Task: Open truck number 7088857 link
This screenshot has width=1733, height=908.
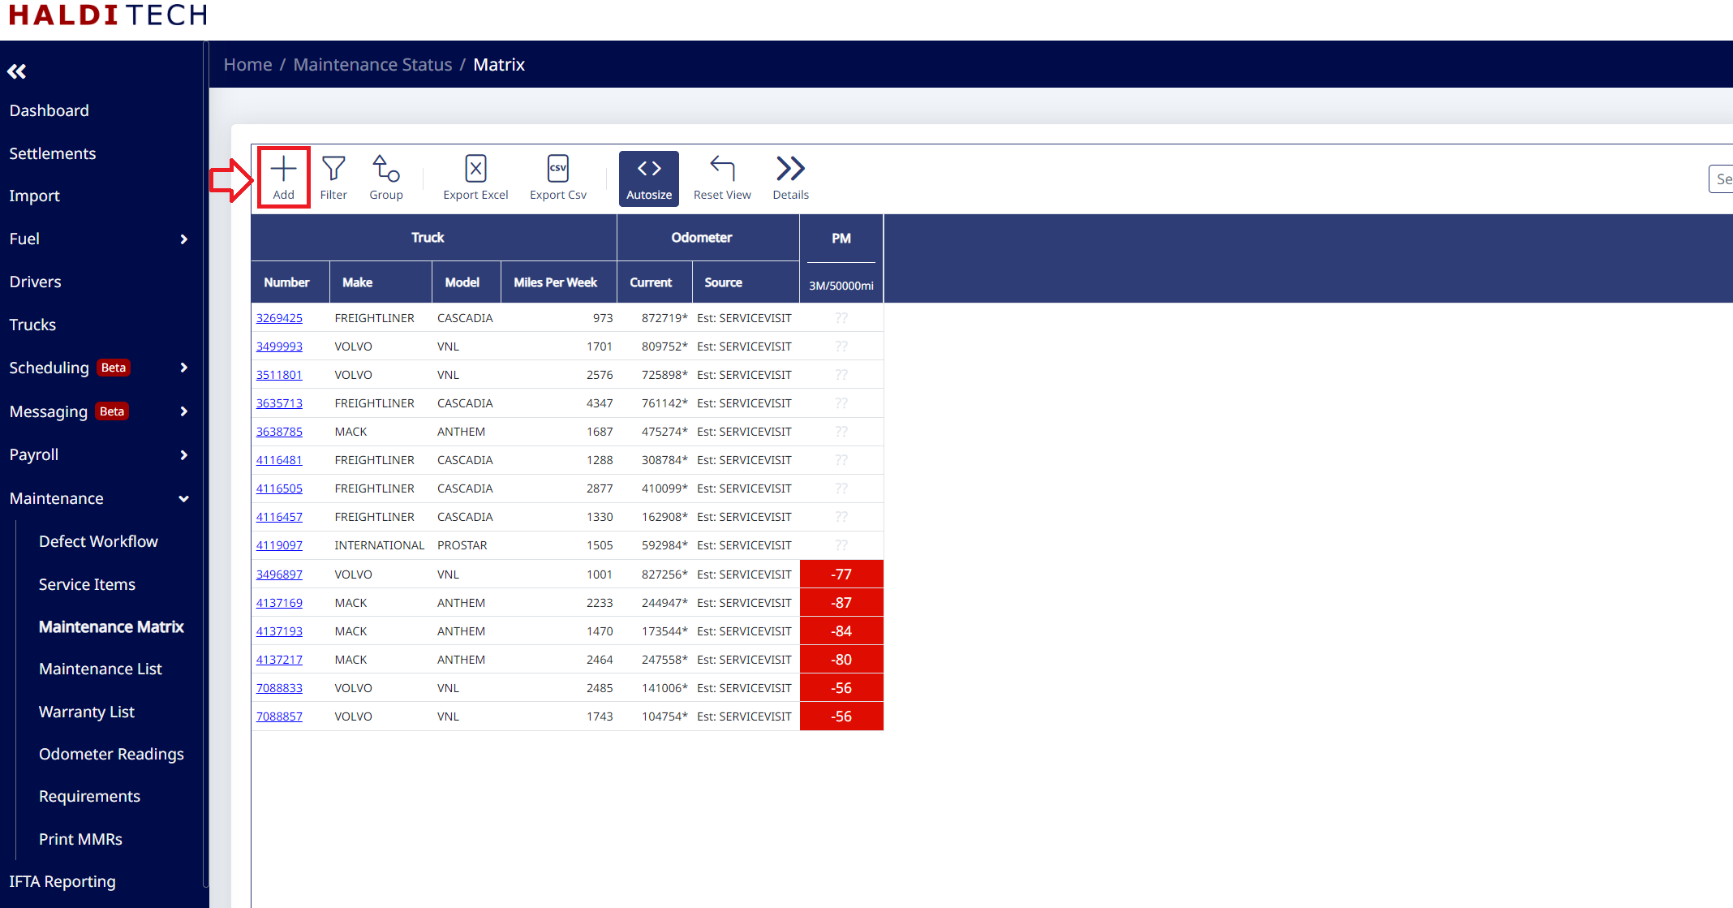Action: coord(279,717)
